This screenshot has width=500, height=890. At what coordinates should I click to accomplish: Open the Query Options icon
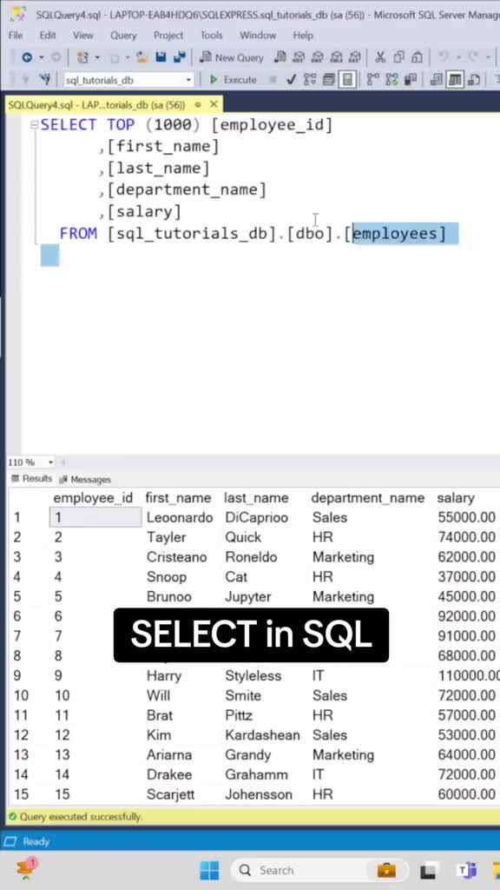329,79
